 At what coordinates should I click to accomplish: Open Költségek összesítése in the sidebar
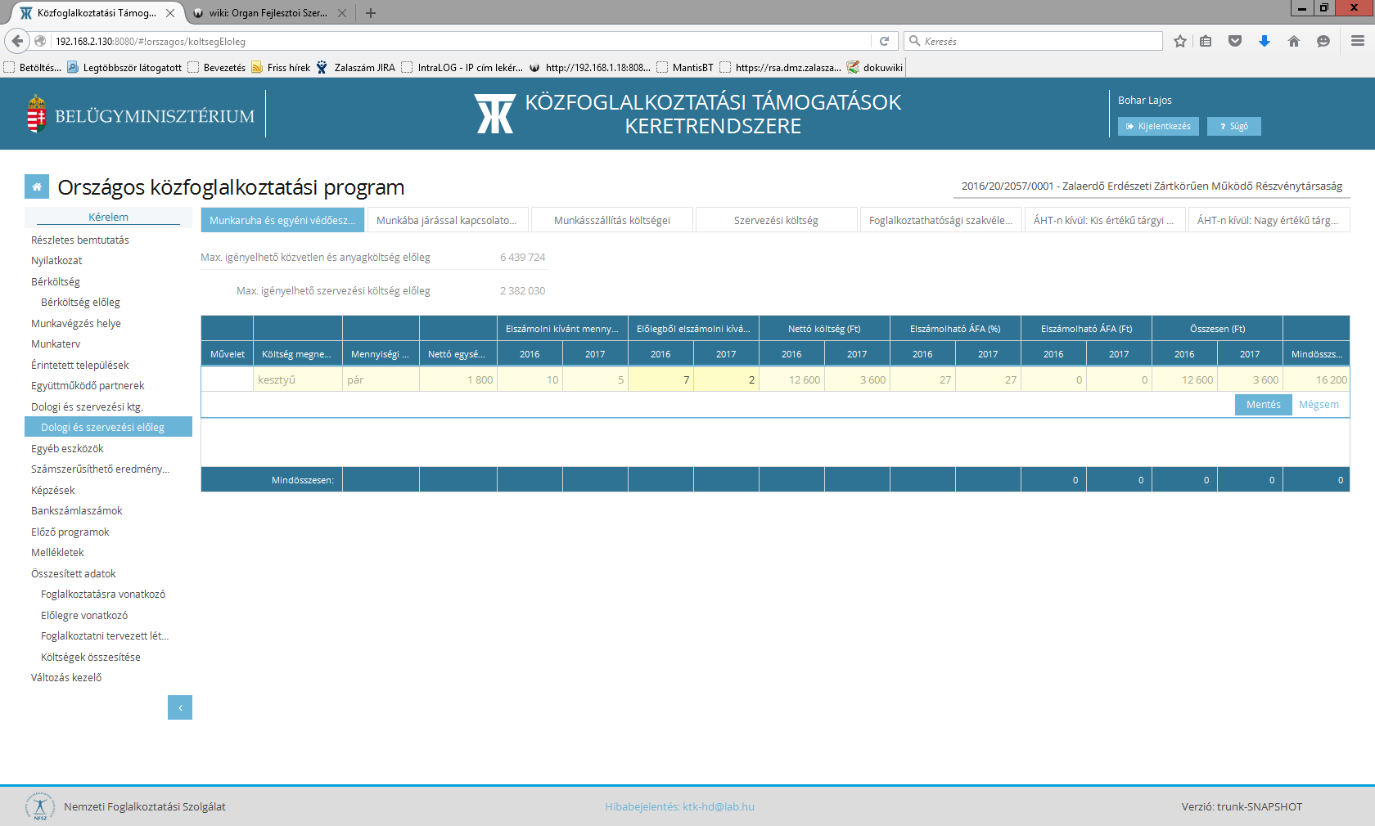[91, 658]
